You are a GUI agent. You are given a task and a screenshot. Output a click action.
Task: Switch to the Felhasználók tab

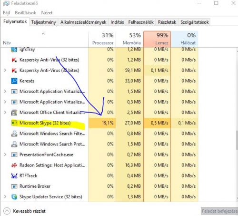[141, 22]
